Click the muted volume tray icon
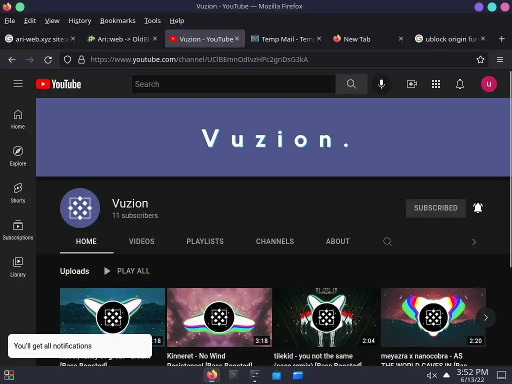The image size is (512, 384). tap(431, 375)
